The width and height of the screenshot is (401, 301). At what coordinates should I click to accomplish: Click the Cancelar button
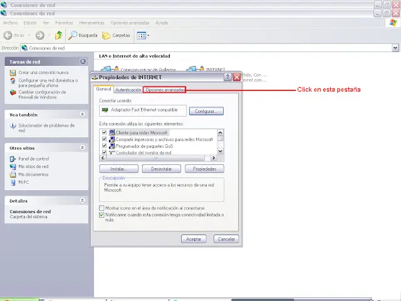point(226,239)
